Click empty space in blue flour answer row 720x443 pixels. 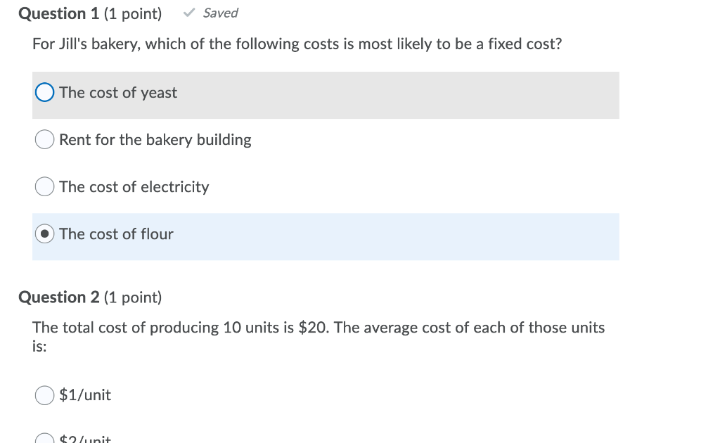pos(422,236)
